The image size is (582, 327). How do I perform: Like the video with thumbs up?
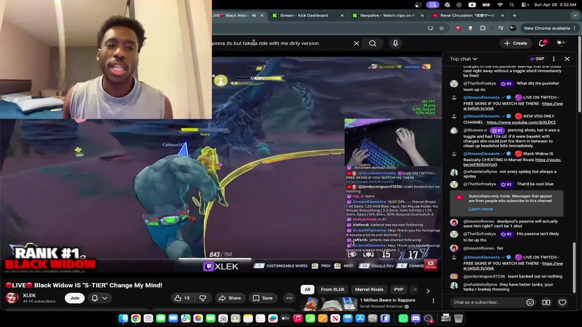click(182, 298)
